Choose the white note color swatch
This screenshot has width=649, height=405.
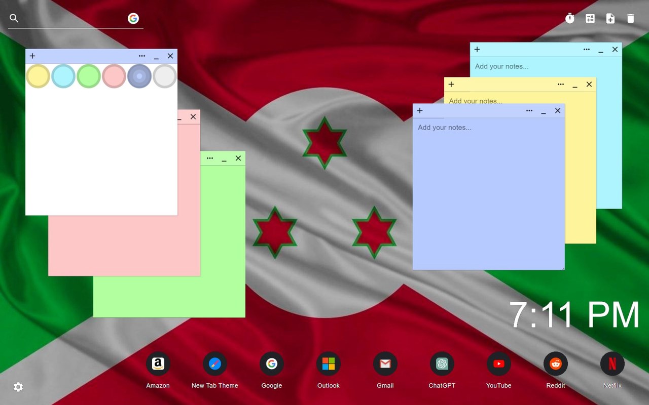tap(165, 76)
